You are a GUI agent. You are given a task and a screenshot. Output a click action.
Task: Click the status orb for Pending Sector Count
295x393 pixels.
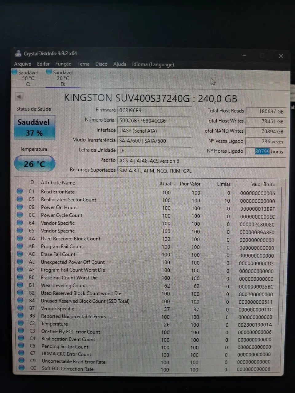[x=21, y=345]
